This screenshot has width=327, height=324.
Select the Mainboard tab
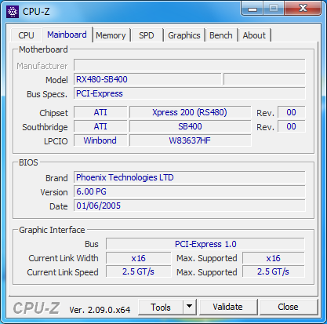point(67,35)
